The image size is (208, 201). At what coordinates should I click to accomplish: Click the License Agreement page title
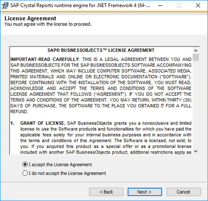pyautogui.click(x=30, y=19)
